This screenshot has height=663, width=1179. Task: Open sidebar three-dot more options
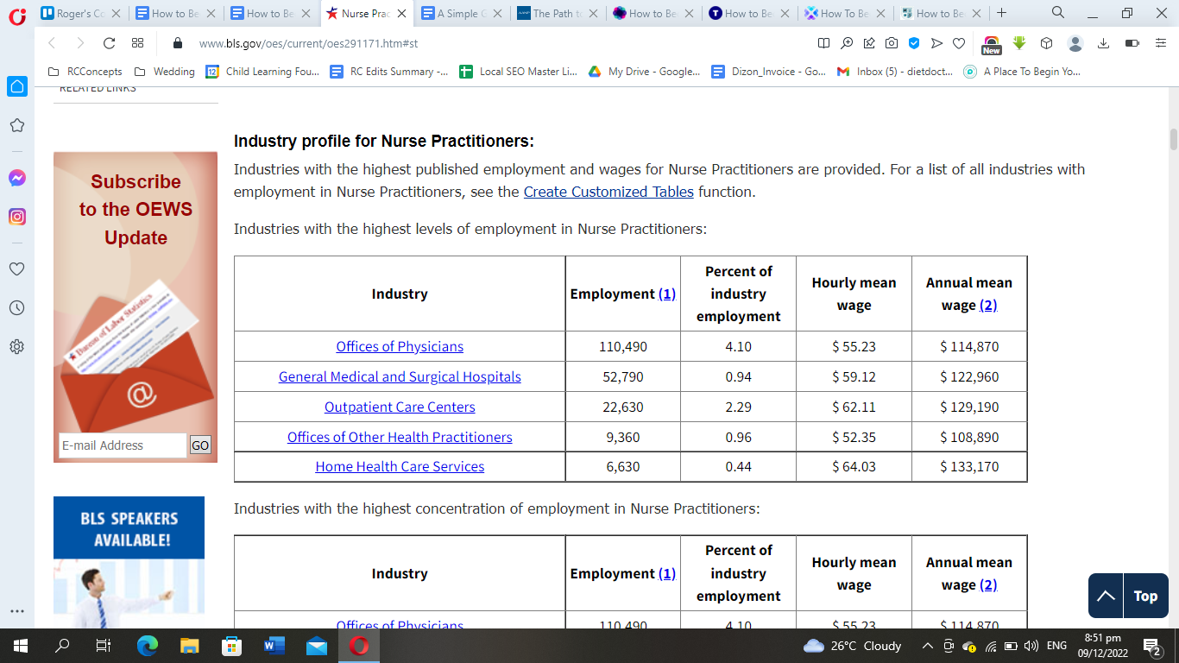(16, 611)
